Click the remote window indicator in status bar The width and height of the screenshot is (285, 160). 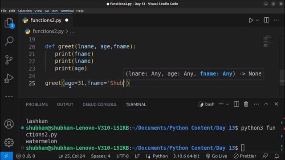(x=6, y=156)
